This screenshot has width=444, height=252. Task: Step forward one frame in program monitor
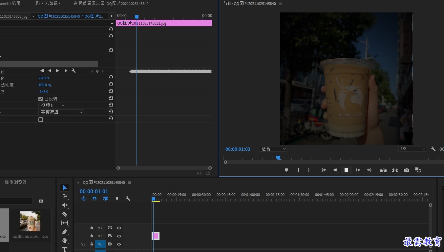pos(358,170)
